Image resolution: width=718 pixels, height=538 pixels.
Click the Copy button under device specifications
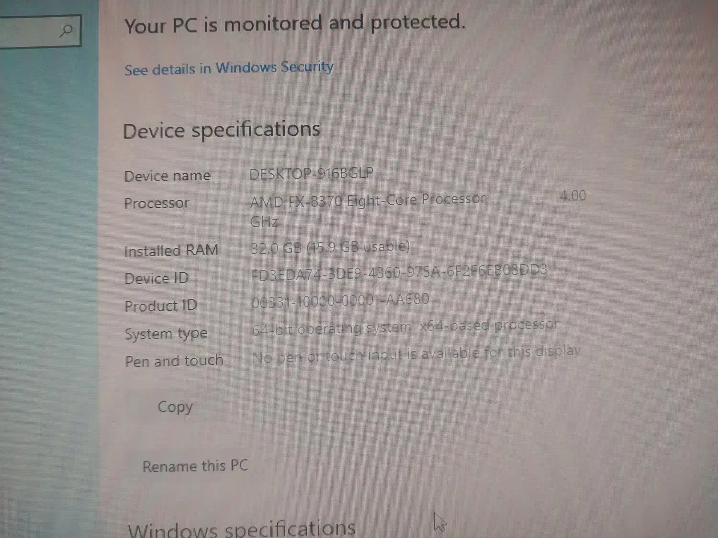(x=175, y=407)
